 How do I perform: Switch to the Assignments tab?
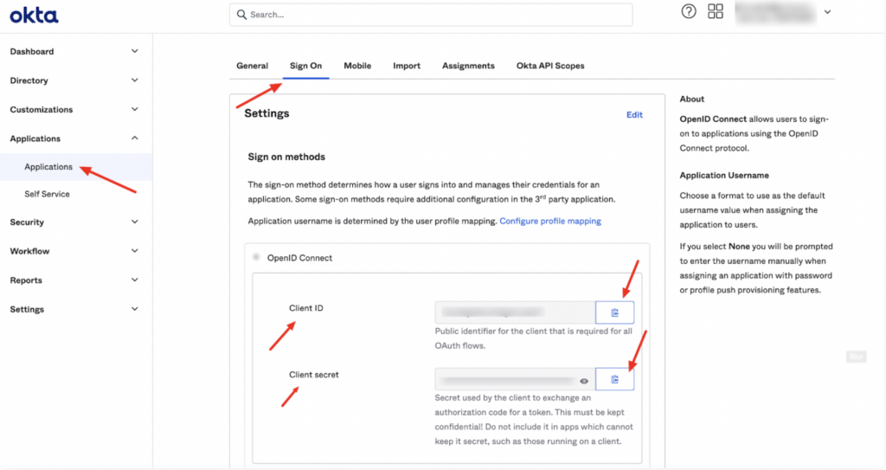pyautogui.click(x=468, y=66)
